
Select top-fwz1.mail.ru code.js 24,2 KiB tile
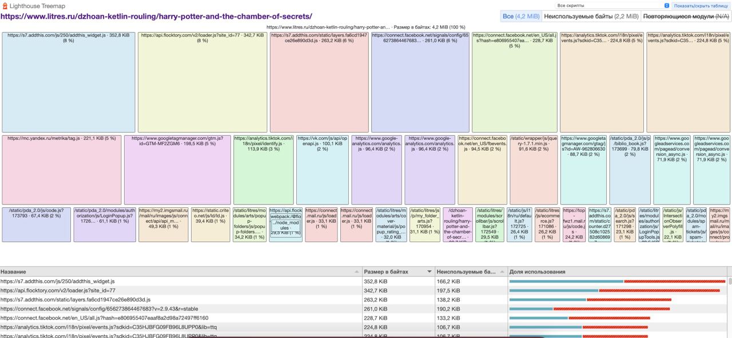(574, 224)
